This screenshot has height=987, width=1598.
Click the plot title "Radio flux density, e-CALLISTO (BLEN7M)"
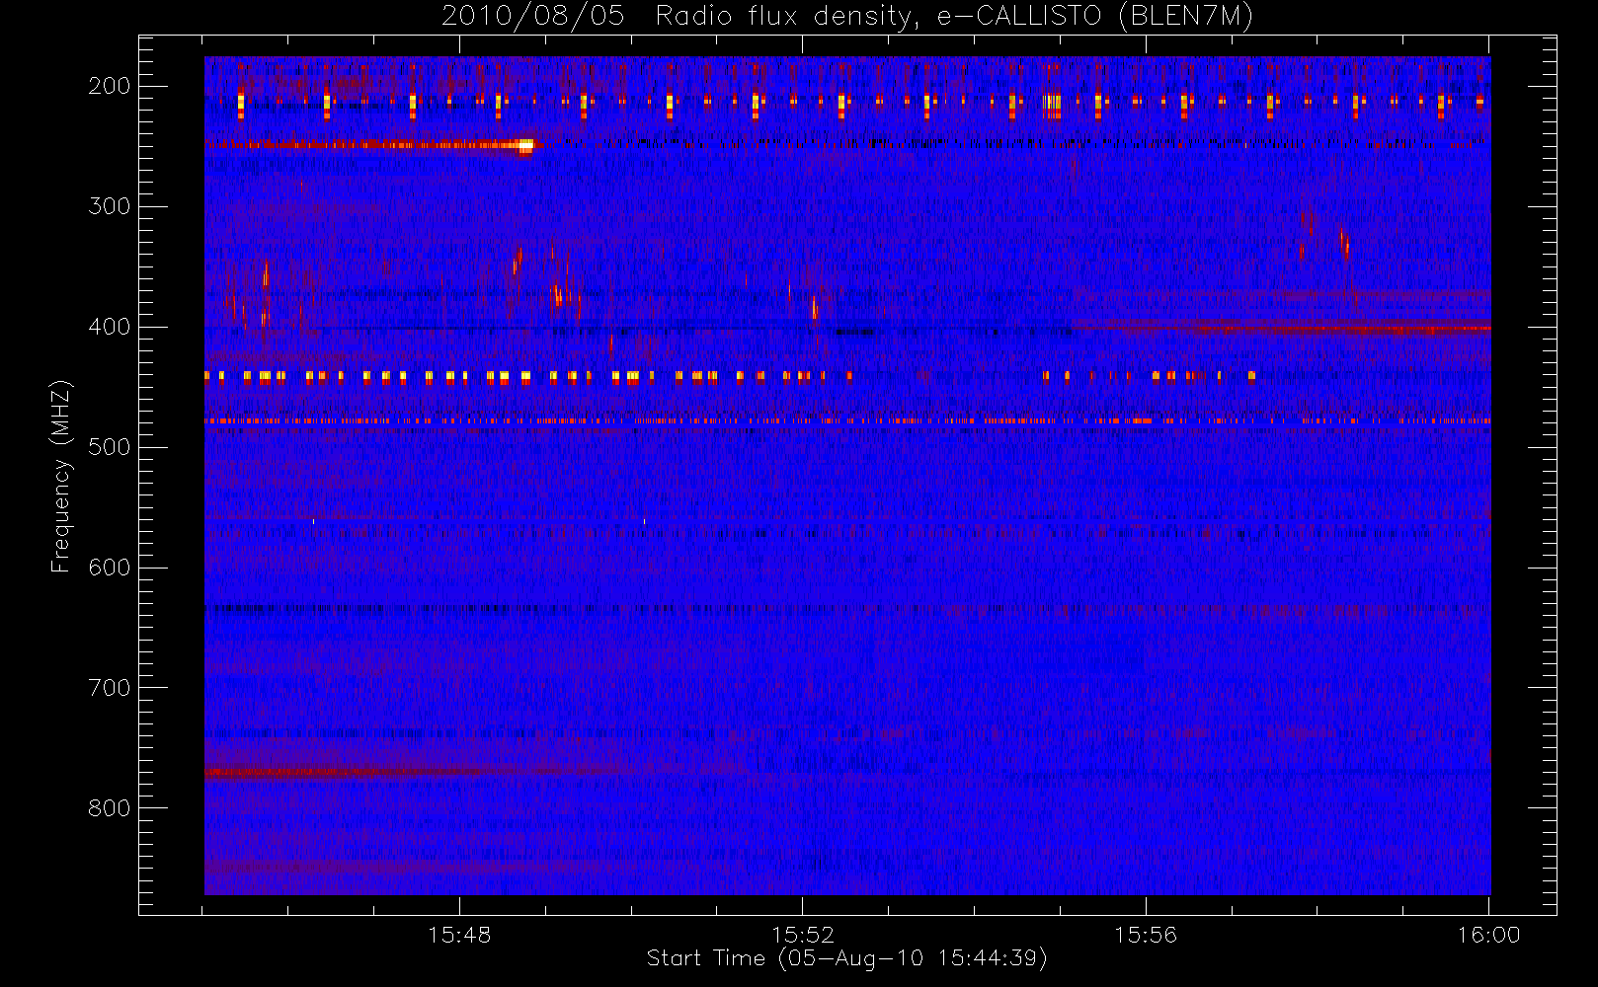[x=954, y=17]
